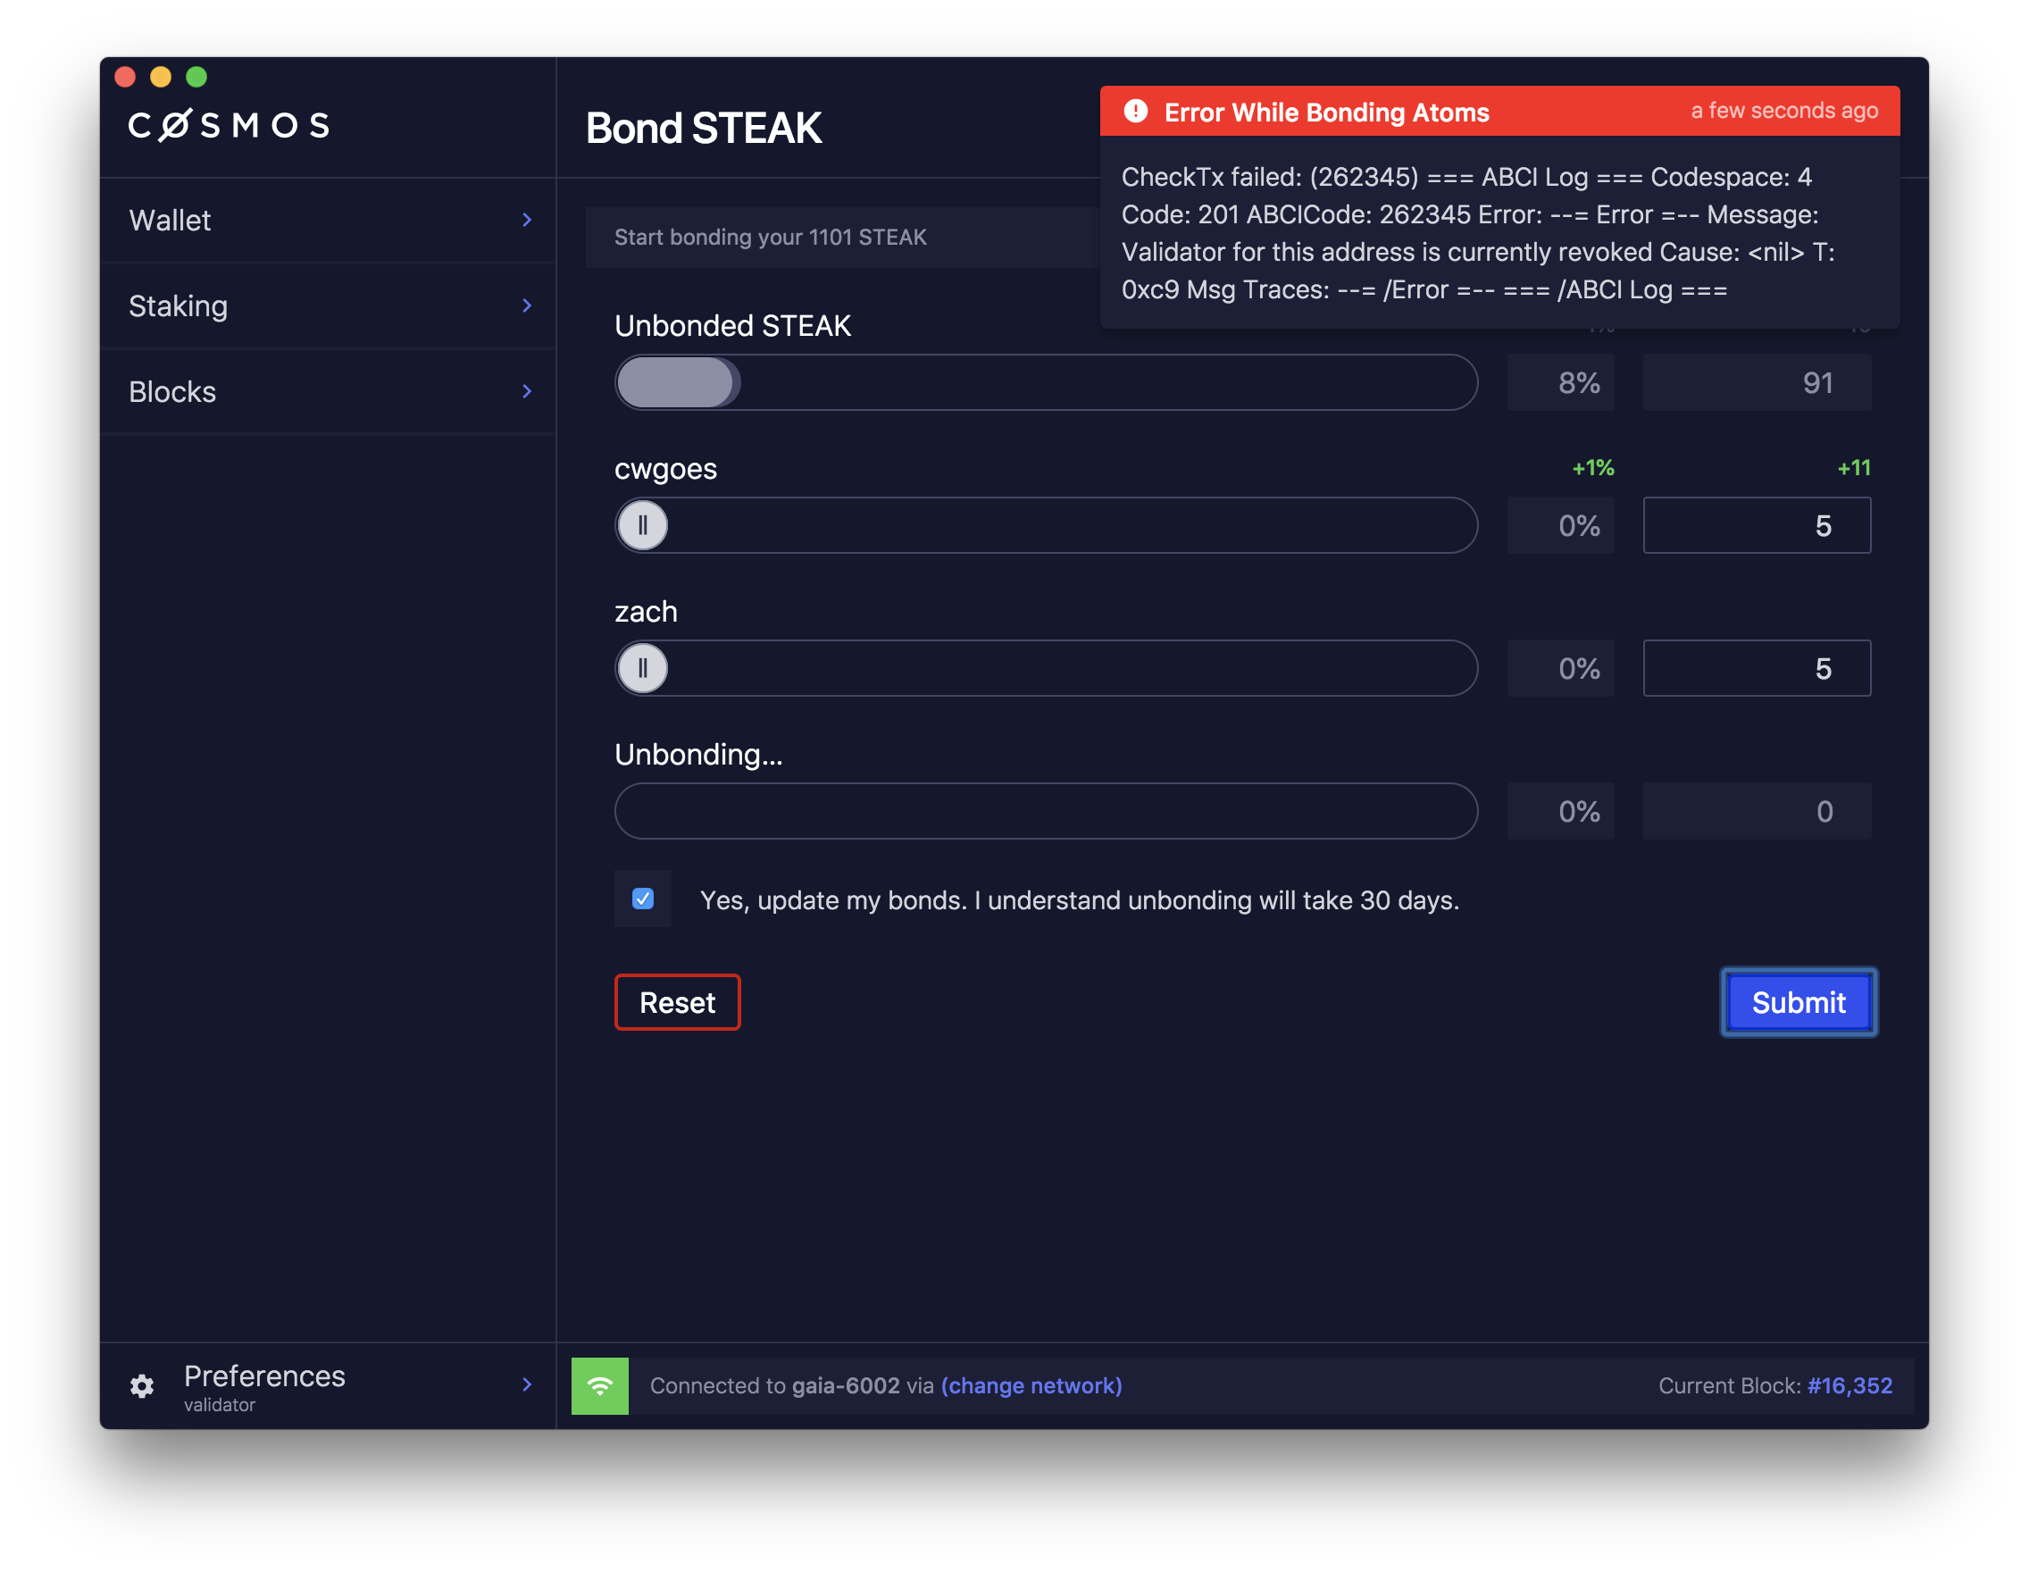Focus the zach amount input field

pyautogui.click(x=1757, y=669)
